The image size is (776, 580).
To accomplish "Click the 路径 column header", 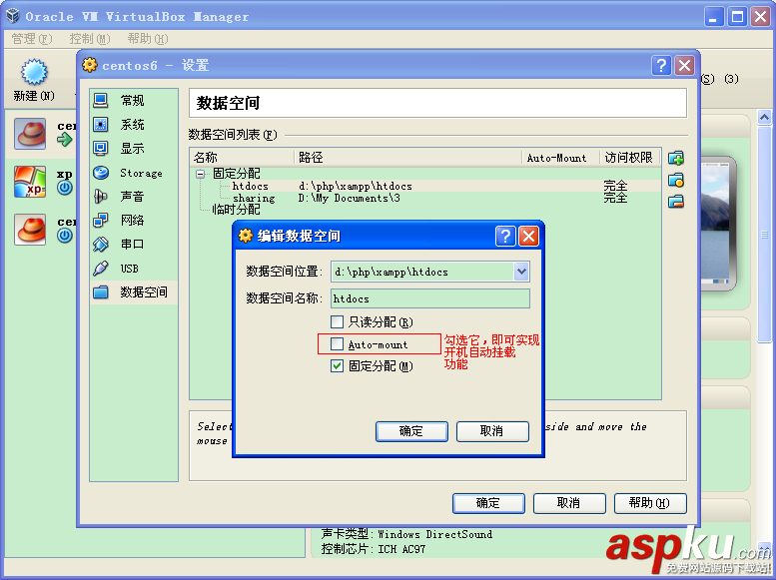I will coord(408,158).
